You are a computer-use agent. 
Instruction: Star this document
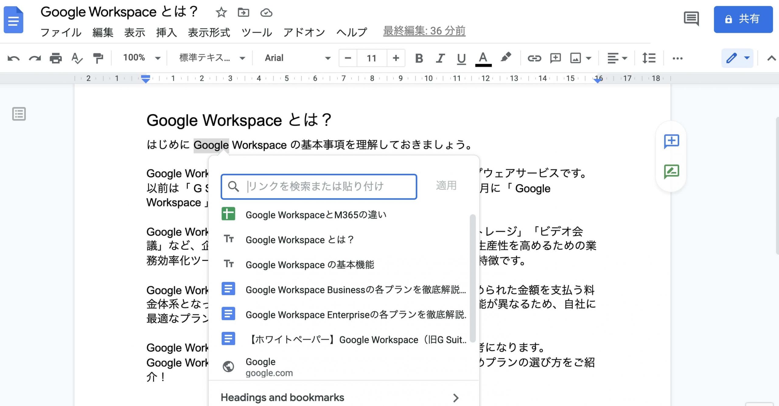[x=221, y=12]
